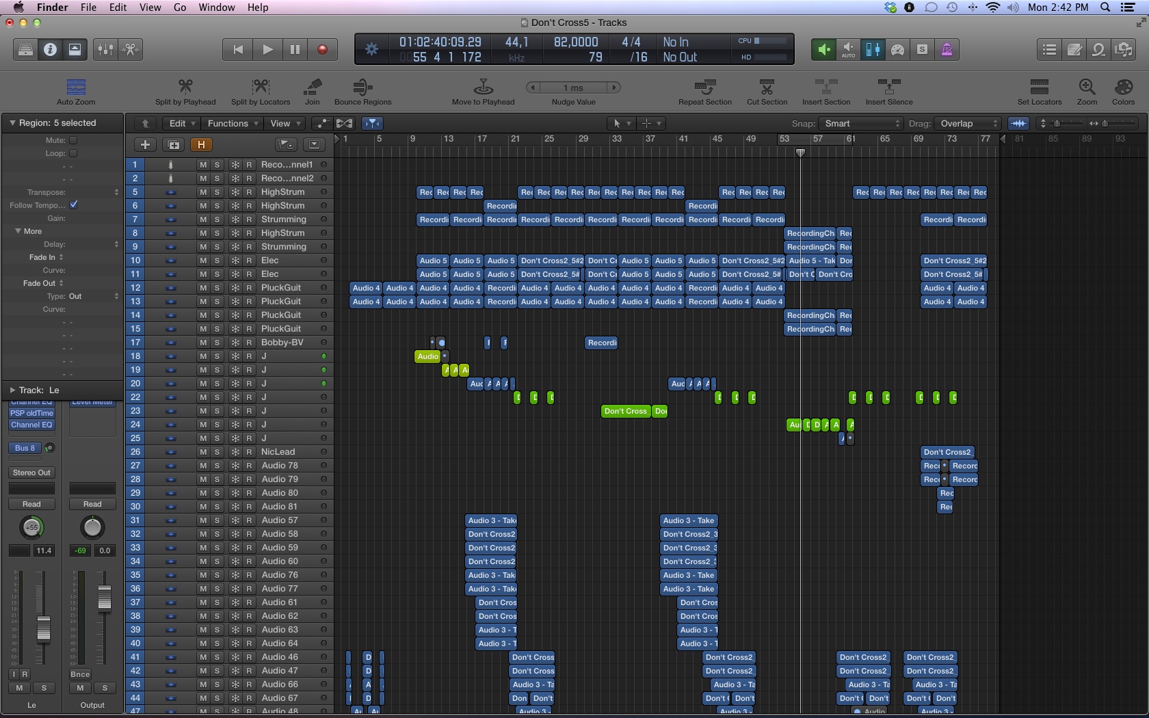1149x718 pixels.
Task: Open the Snap mode dropdown
Action: [x=862, y=124]
